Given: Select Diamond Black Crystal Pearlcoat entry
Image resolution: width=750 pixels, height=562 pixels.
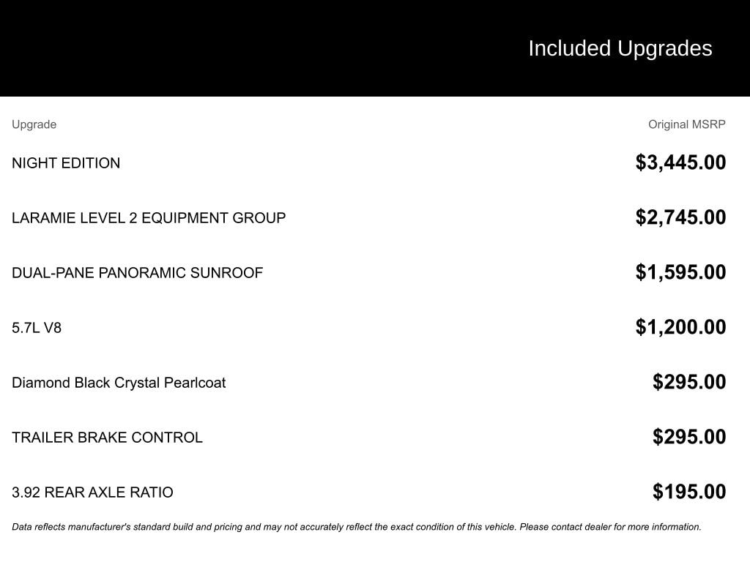Looking at the screenshot, I should [x=119, y=383].
